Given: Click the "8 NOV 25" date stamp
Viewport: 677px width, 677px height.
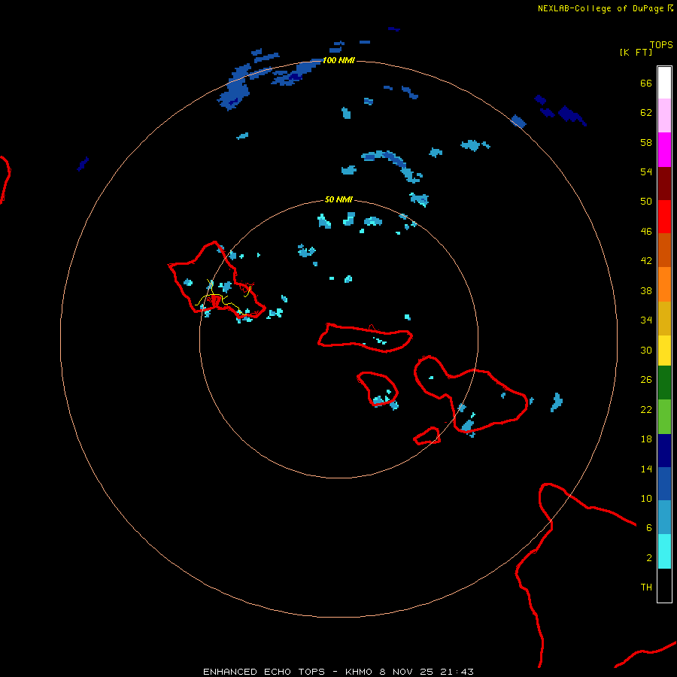Looking at the screenshot, I should [x=407, y=672].
